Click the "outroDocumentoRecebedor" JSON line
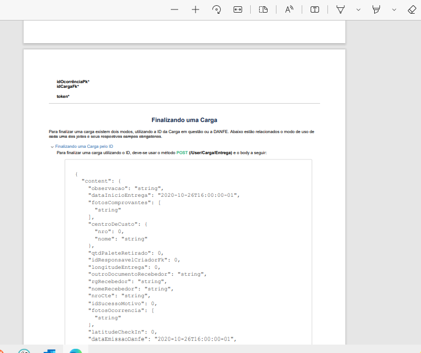Screen dimensions: 421x353 point(147,274)
